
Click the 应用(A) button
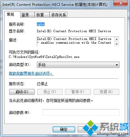click(114, 129)
